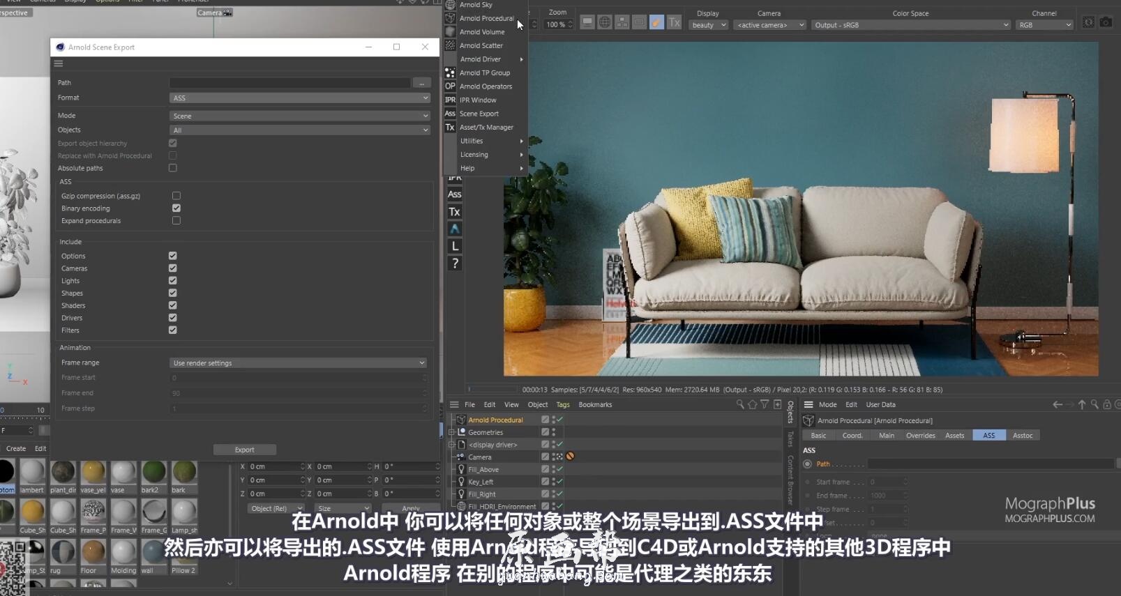
Task: Select the Camera object in tree
Action: (480, 457)
